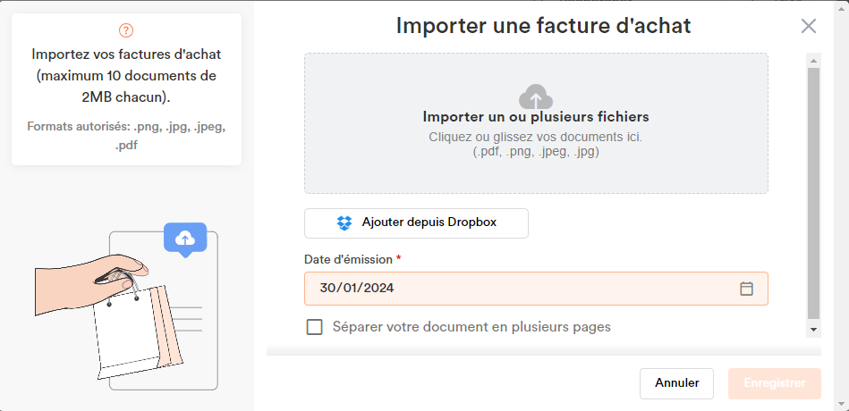
Task: Open the calendar picker icon in date field
Action: click(746, 289)
